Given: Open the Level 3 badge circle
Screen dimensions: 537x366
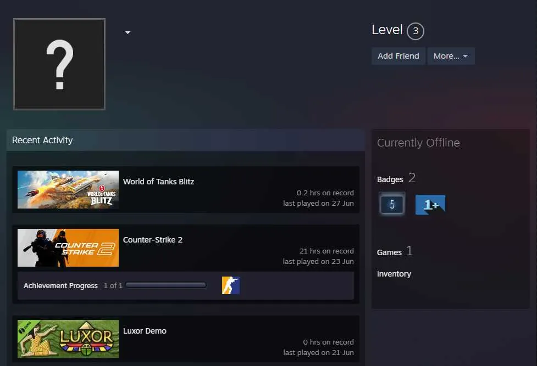Looking at the screenshot, I should (x=416, y=31).
